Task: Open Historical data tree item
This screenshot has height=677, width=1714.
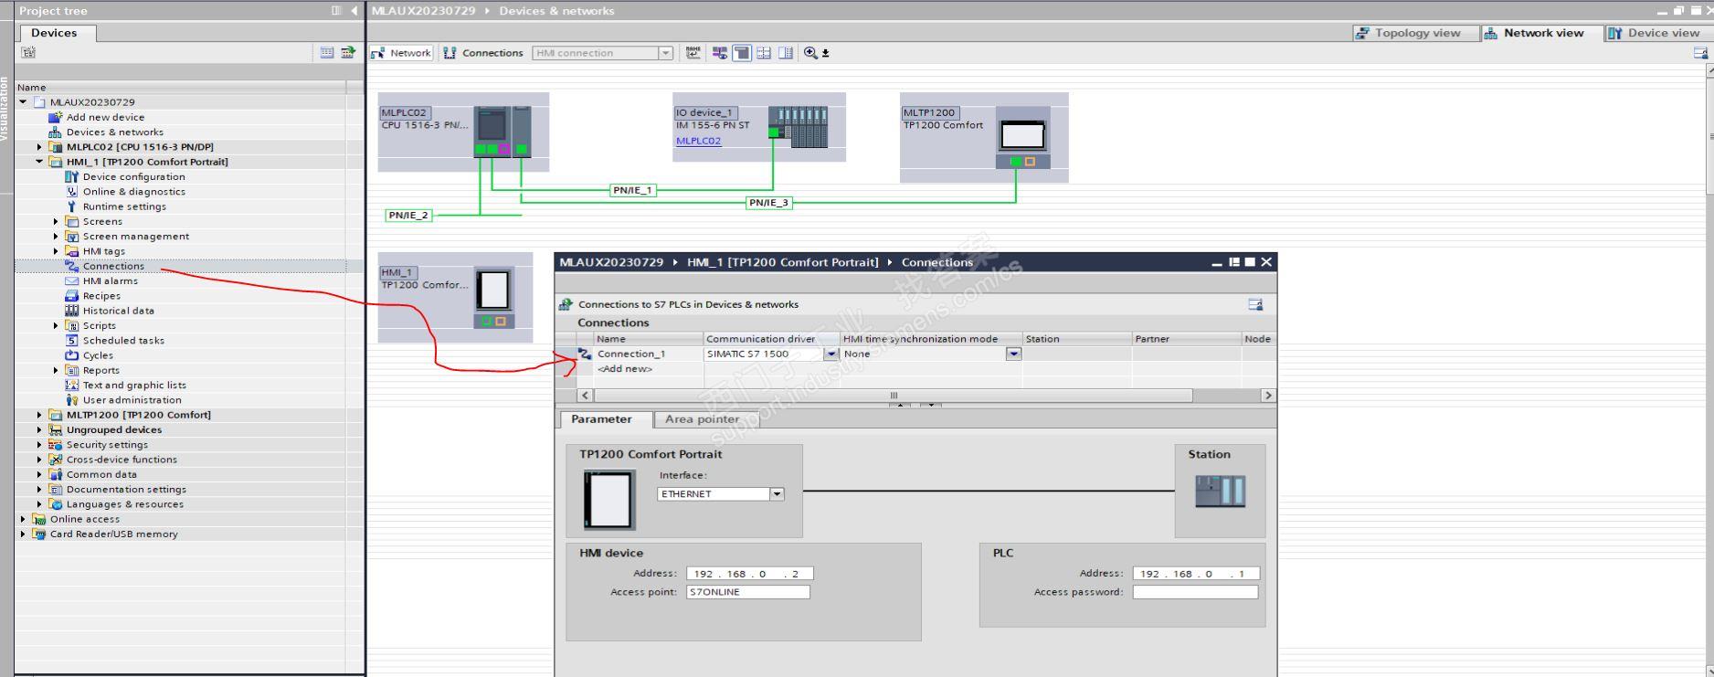Action: click(118, 311)
